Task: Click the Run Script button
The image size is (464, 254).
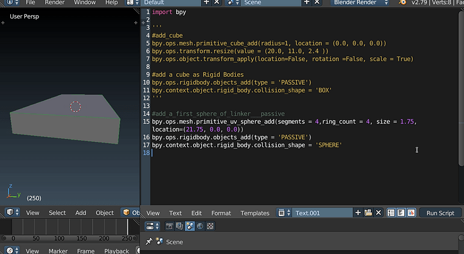Action: click(x=440, y=213)
